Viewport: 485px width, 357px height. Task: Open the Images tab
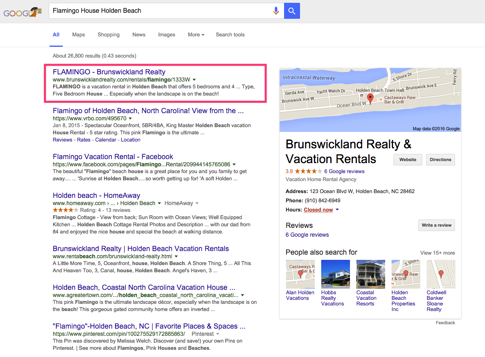[167, 35]
